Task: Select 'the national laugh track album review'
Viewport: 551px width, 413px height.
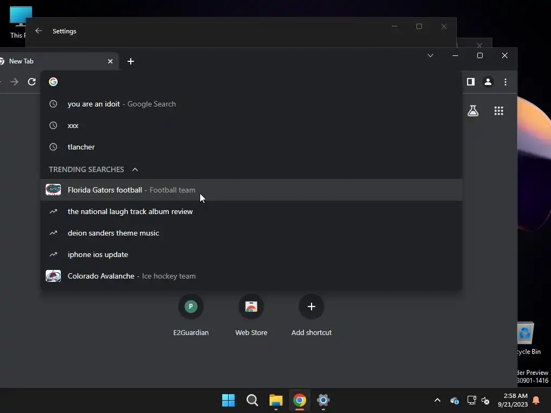Action: click(x=251, y=211)
